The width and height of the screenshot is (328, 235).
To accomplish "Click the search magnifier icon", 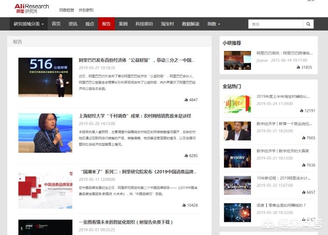I will [x=308, y=24].
